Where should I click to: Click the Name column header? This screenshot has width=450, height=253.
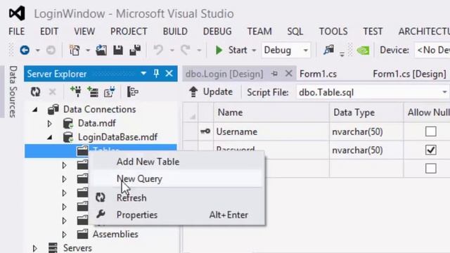(x=271, y=112)
